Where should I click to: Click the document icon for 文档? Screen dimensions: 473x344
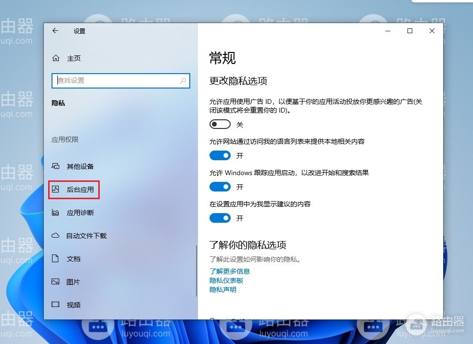(55, 258)
